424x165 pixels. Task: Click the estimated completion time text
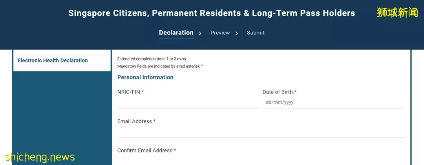tap(152, 59)
